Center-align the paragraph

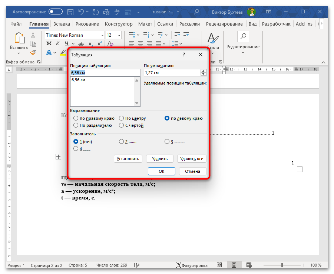pos(140,44)
